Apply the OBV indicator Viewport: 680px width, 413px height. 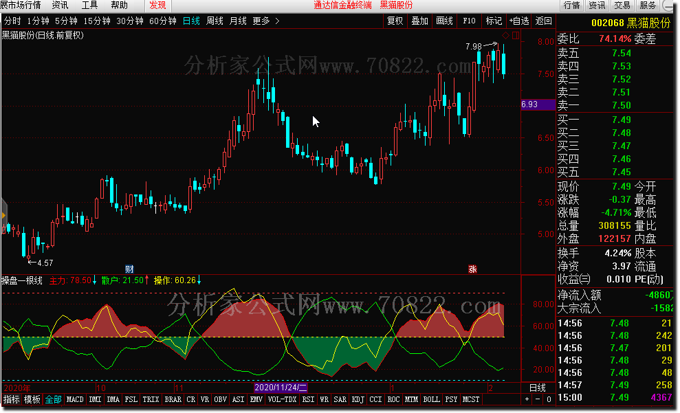pos(220,399)
